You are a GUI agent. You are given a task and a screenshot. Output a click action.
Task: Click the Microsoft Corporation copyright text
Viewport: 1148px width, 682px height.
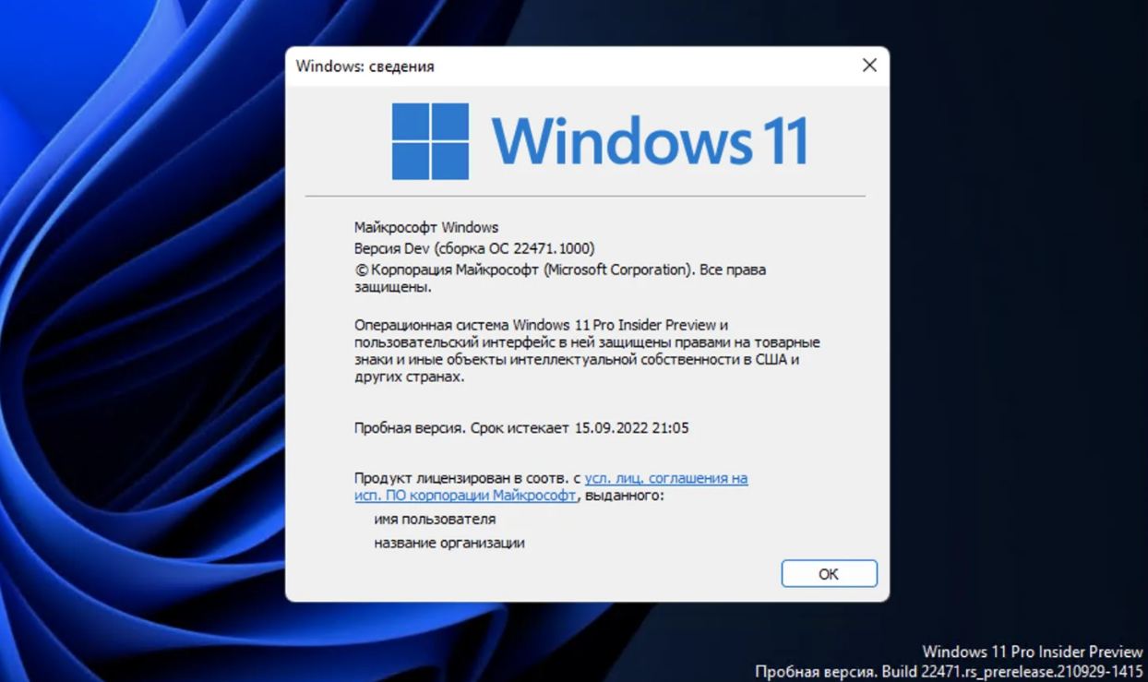pyautogui.click(x=560, y=278)
